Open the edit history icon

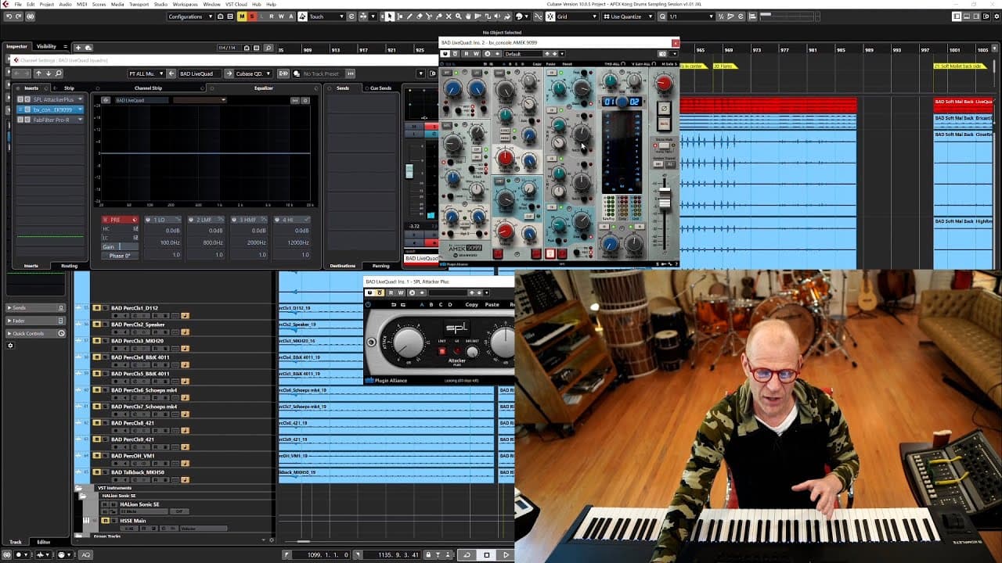[x=30, y=16]
